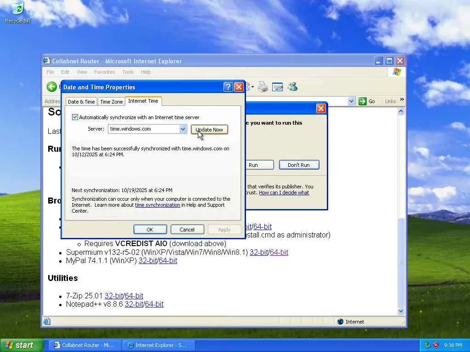470x352 pixels.
Task: Open the Help menu in Internet Explorer
Action: (145, 72)
